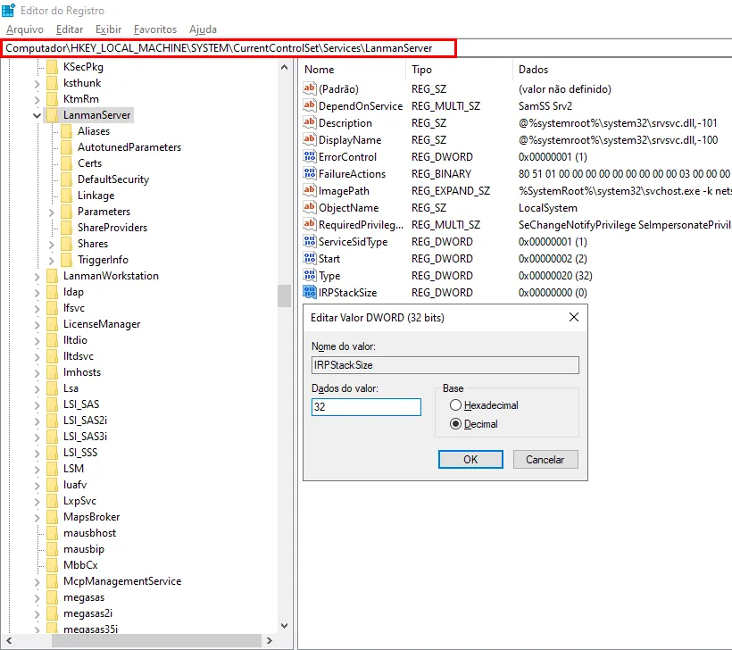Confirm the DWORD edit with OK
The width and height of the screenshot is (732, 650).
[x=470, y=460]
